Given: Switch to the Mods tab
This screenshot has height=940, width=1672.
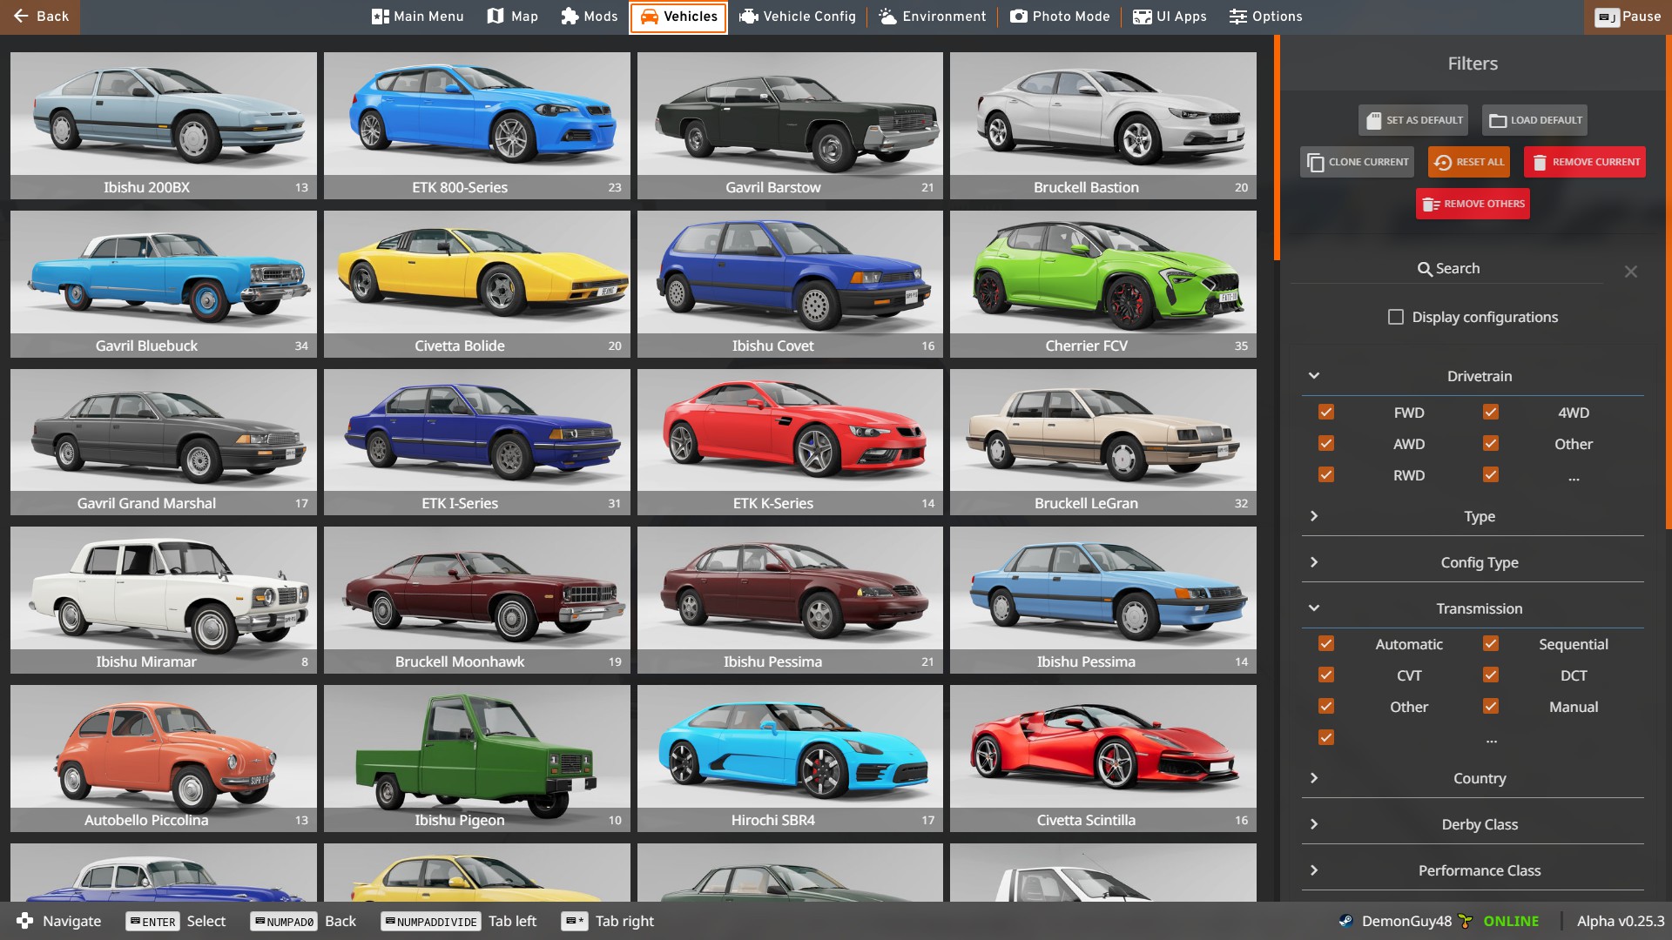Looking at the screenshot, I should (x=590, y=17).
